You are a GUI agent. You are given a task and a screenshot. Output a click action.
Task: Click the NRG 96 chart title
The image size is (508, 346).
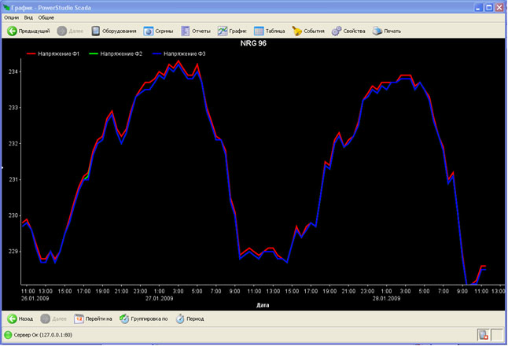click(253, 43)
